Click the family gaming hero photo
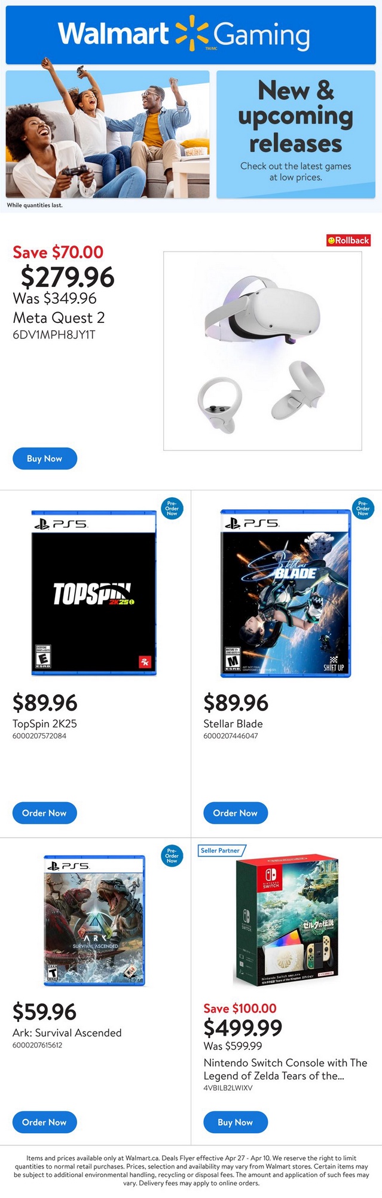This screenshot has height=1198, width=382. 108,134
